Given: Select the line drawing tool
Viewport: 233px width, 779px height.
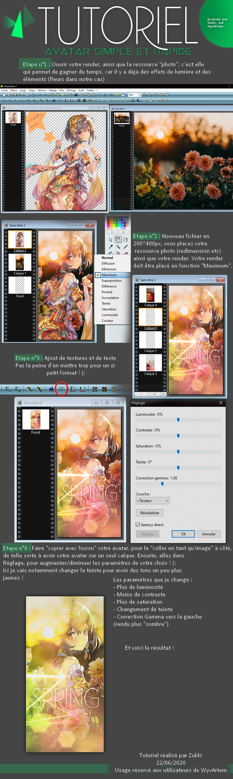Looking at the screenshot, I should pyautogui.click(x=125, y=247).
